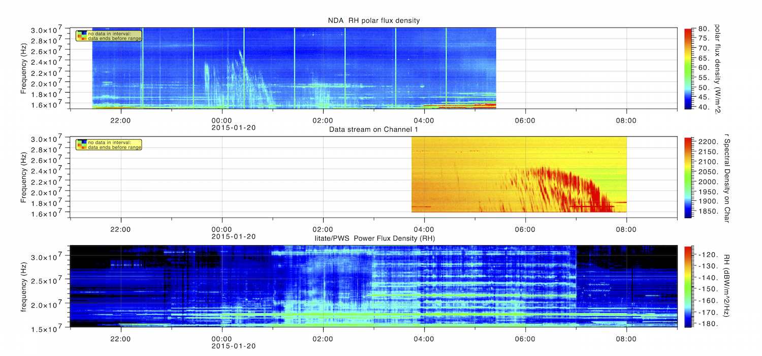
Task: Click the 'NDA RH polar flux density' title
Action: tap(373, 20)
